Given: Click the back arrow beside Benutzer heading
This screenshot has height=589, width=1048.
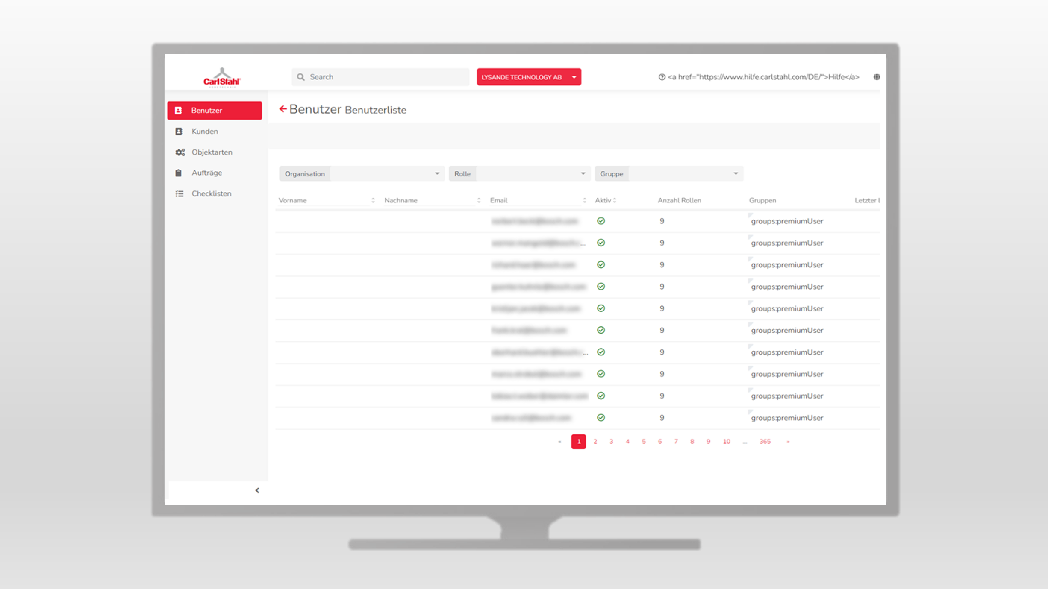Looking at the screenshot, I should [283, 109].
